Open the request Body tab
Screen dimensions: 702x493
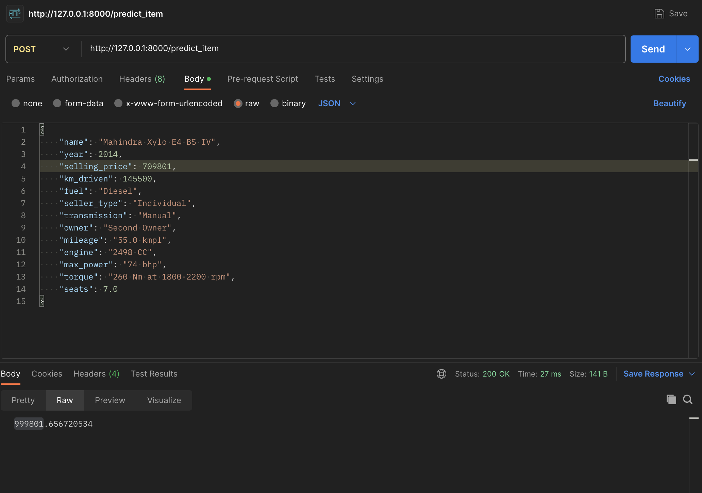(197, 79)
